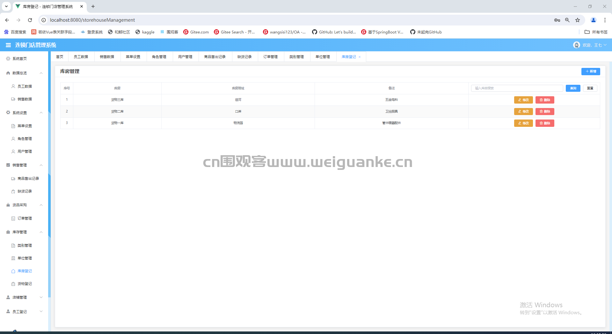Click the 库房地址 column header
This screenshot has height=334, width=612.
coord(238,88)
